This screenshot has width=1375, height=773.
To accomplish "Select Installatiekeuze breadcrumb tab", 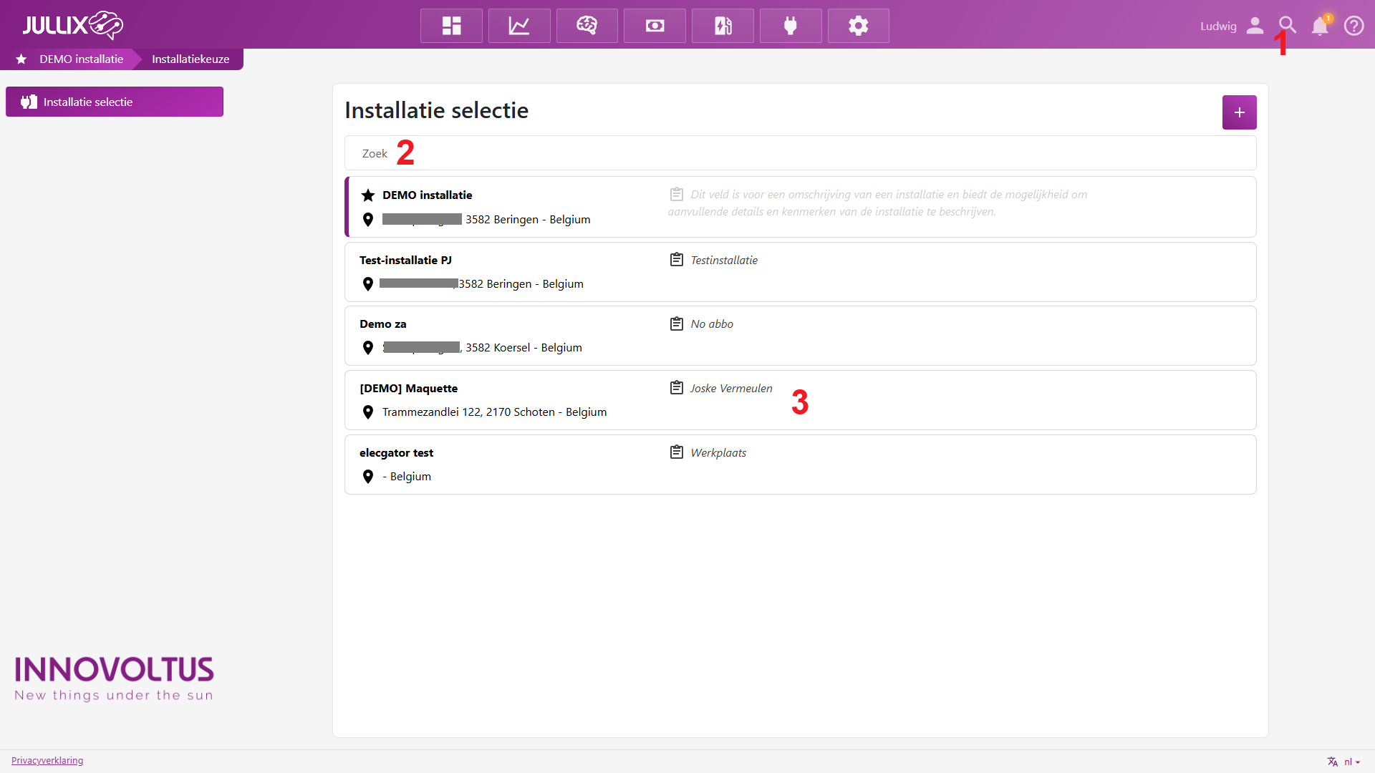I will 190,59.
